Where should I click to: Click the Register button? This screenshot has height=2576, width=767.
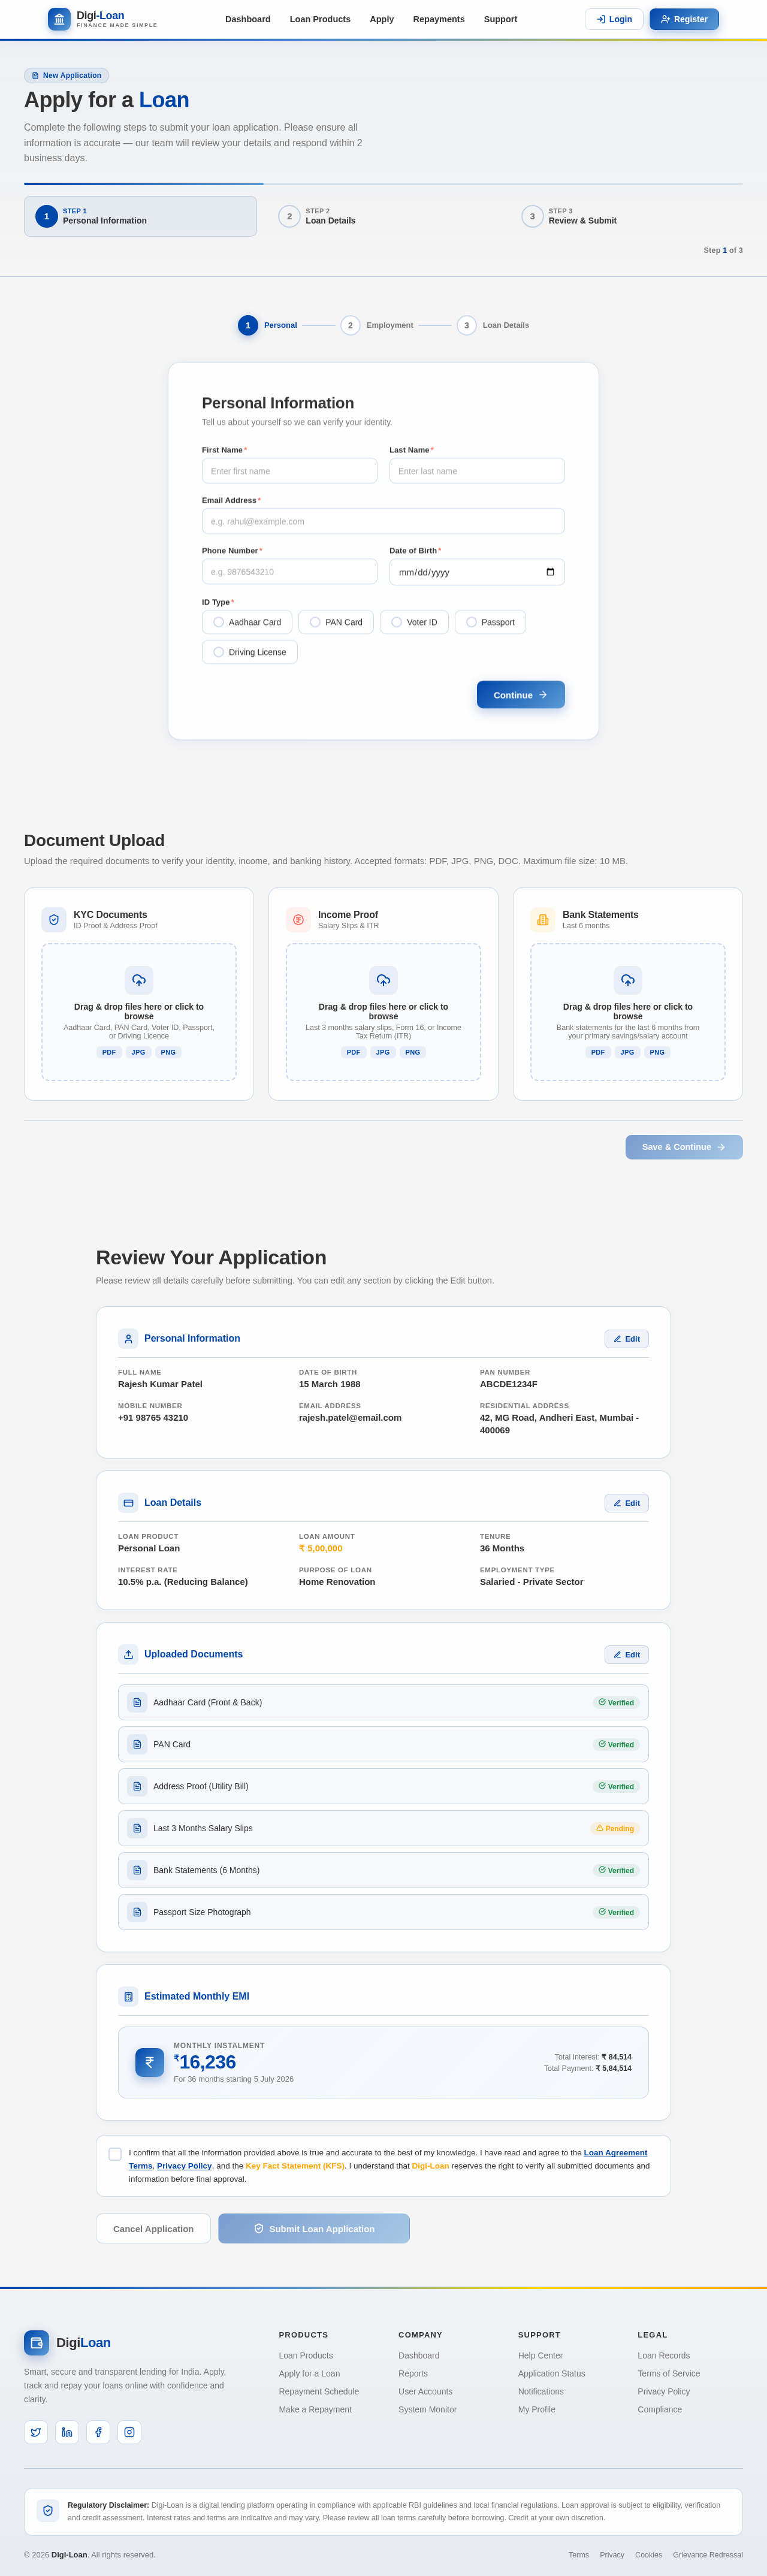684,19
